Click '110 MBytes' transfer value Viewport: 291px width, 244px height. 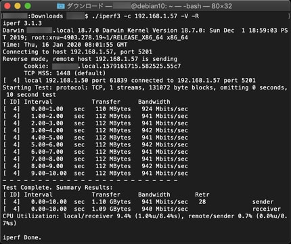(113, 109)
